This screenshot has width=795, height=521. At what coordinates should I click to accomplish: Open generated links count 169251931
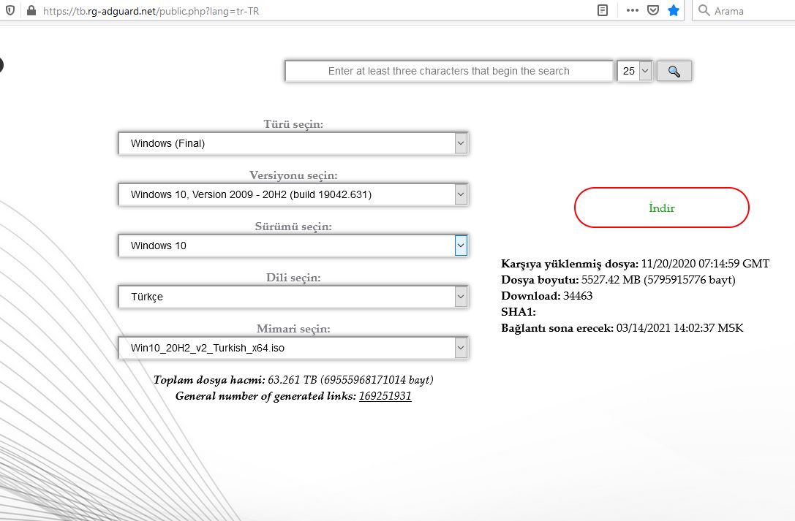point(385,396)
